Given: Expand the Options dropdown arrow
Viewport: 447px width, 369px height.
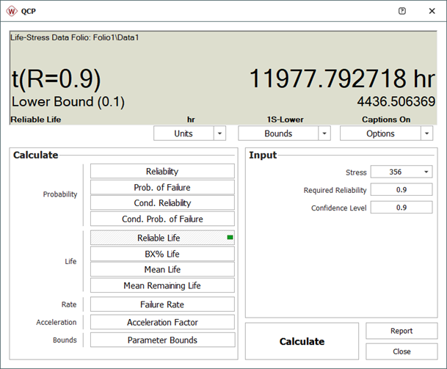Looking at the screenshot, I should click(426, 134).
